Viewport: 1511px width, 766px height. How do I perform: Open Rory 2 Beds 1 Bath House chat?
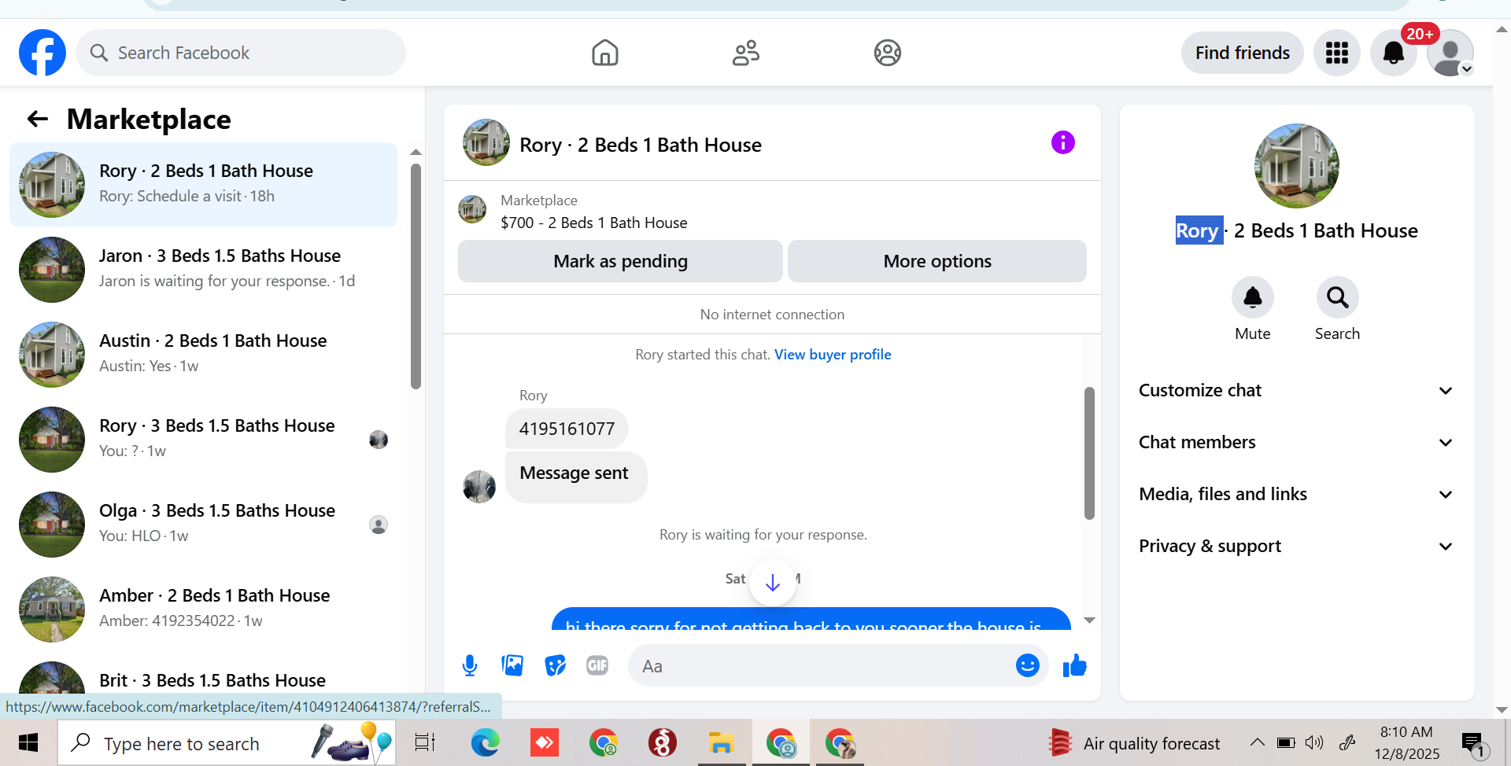[x=203, y=185]
